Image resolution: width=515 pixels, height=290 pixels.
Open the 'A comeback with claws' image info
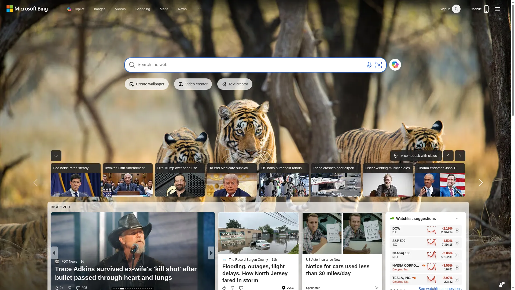[416, 156]
